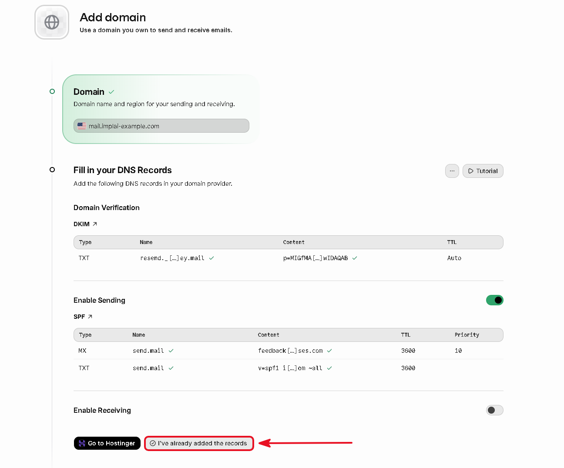Click the play icon in the Tutorial button
Screen dimensions: 564x468
click(471, 171)
